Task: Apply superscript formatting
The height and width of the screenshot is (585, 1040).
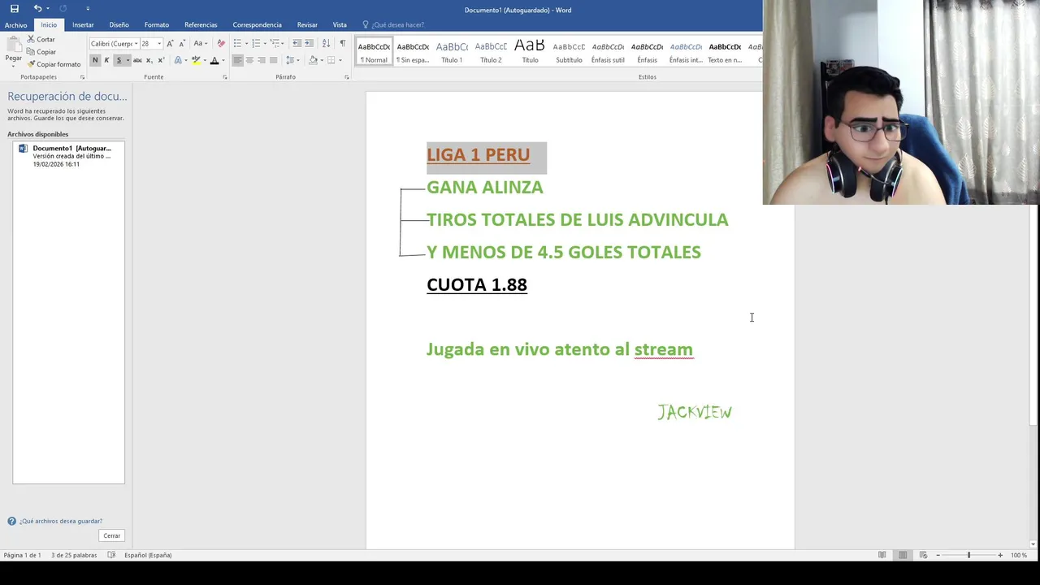Action: [160, 60]
